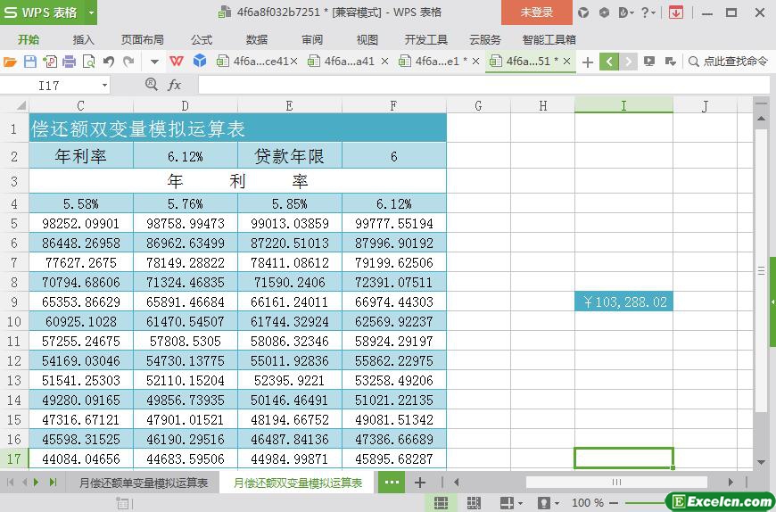Switch to 月偿还额单变量模拟运算表 sheet tab
Viewport: 776px width, 512px height.
coord(144,483)
